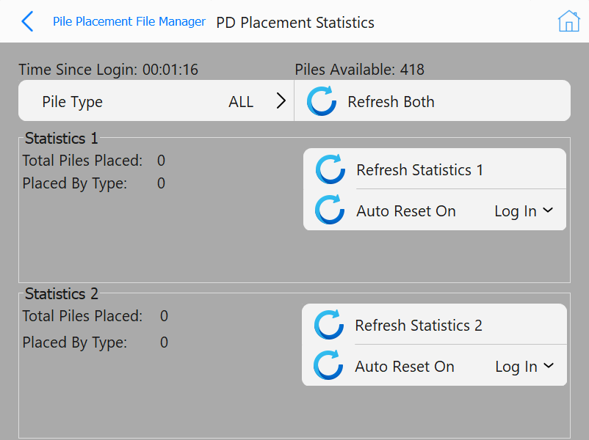Tap the Refresh Statistics 1 label
Image resolution: width=589 pixels, height=440 pixels.
[x=419, y=170]
